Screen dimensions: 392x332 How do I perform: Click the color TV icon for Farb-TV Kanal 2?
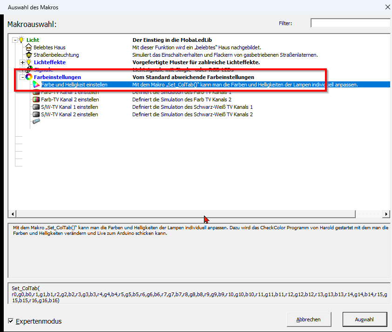pos(36,100)
